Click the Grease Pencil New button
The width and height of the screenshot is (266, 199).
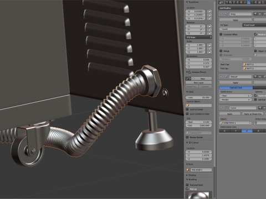click(202, 78)
